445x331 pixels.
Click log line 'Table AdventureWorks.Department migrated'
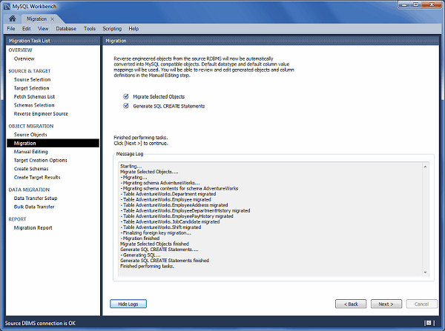coord(168,194)
